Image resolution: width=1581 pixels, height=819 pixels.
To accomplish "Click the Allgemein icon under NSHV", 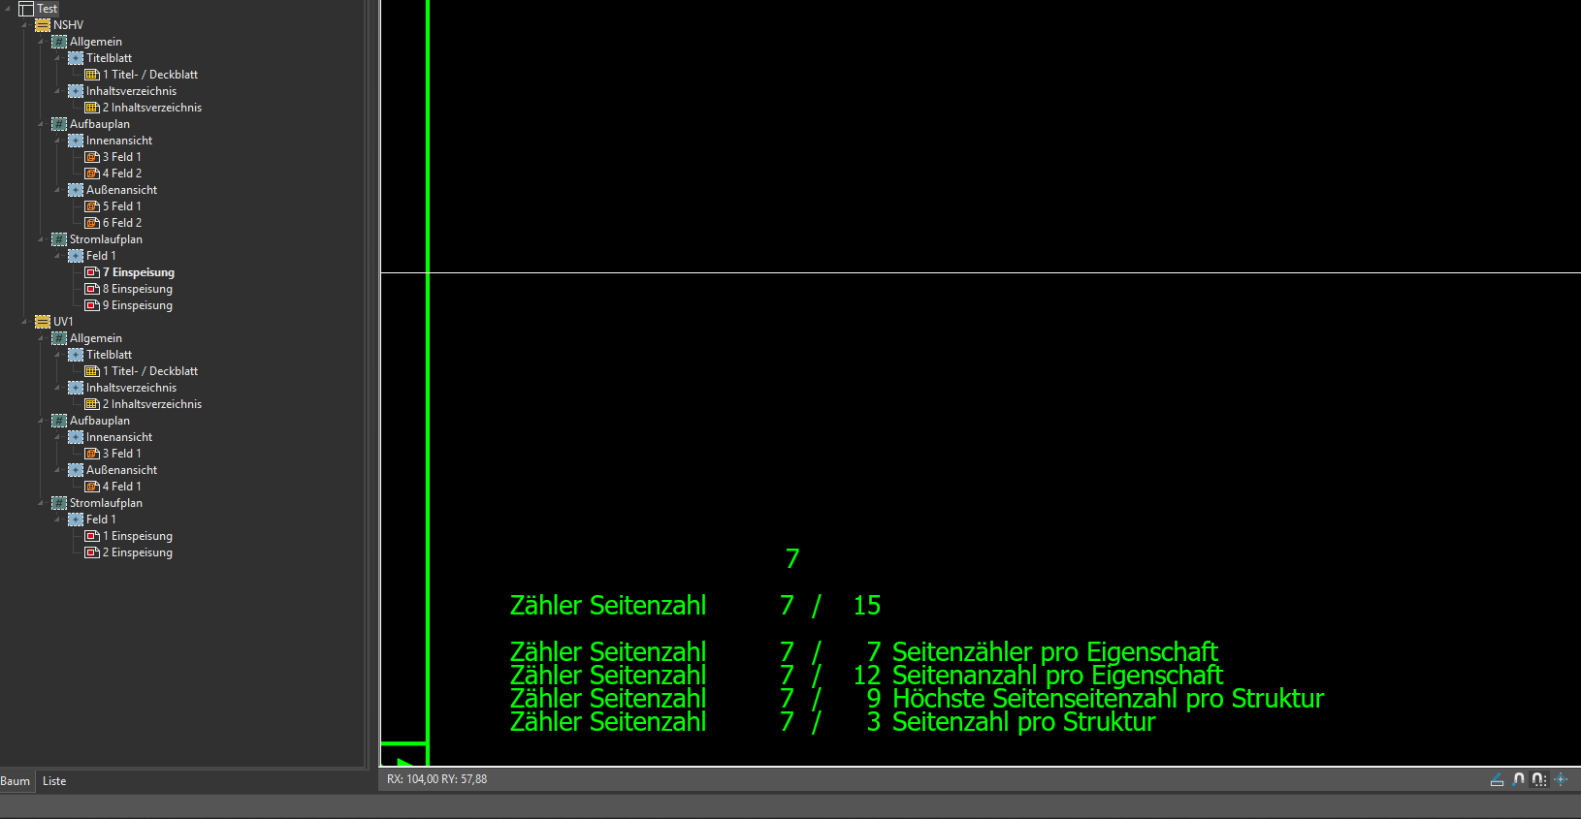I will [59, 42].
